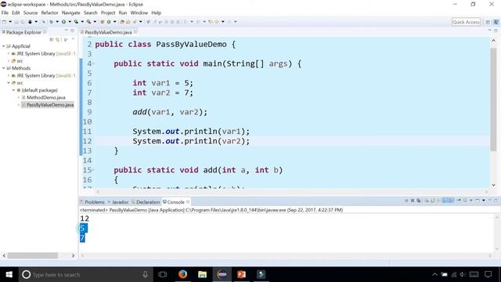Click the Windows Start button
The width and height of the screenshot is (501, 282).
pos(9,274)
